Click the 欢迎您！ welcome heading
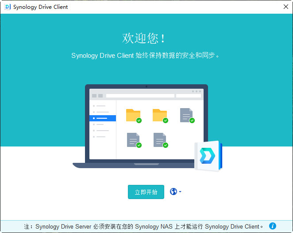 pos(143,38)
